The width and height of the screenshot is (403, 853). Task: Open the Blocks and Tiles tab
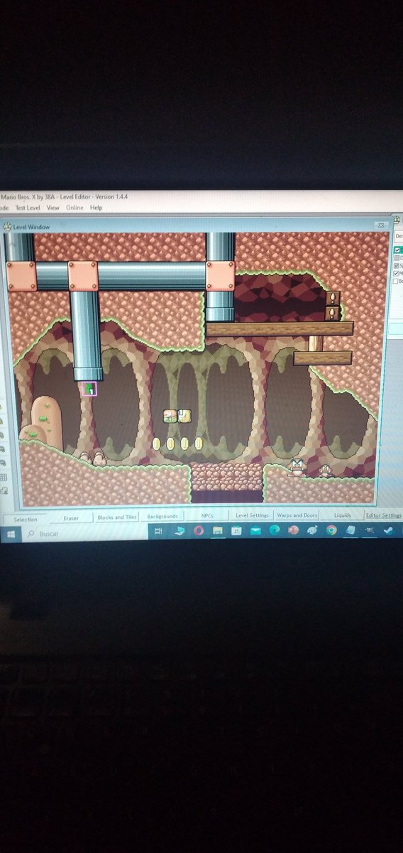coord(116,517)
